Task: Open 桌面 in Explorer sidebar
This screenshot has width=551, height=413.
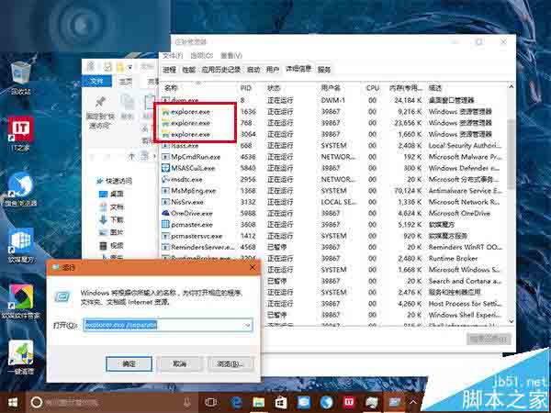Action: click(112, 194)
